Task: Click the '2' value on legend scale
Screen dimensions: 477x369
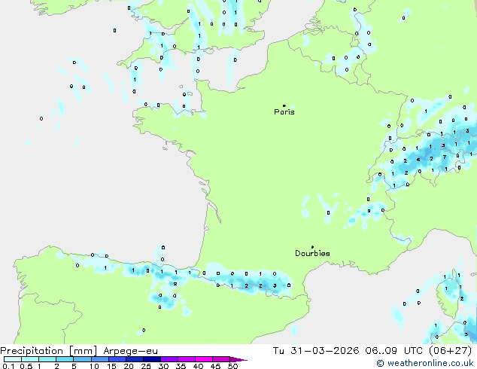Action: [56, 366]
